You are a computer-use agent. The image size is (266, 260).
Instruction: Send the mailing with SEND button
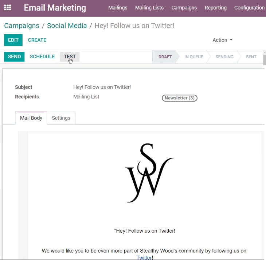14,56
